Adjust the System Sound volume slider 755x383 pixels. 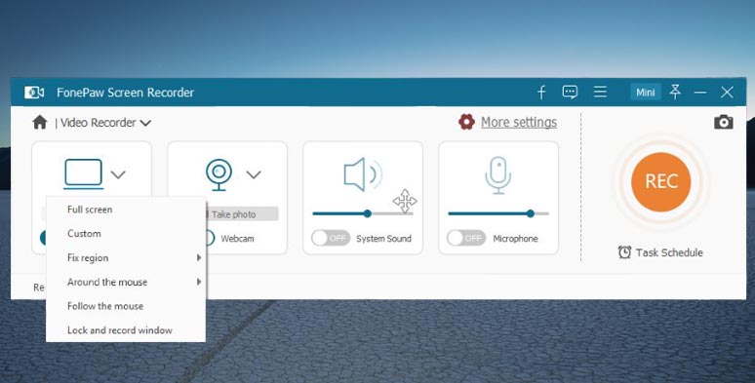[x=363, y=213]
